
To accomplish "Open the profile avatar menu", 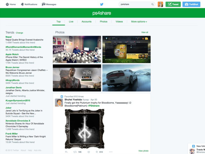I will tap(160, 4).
